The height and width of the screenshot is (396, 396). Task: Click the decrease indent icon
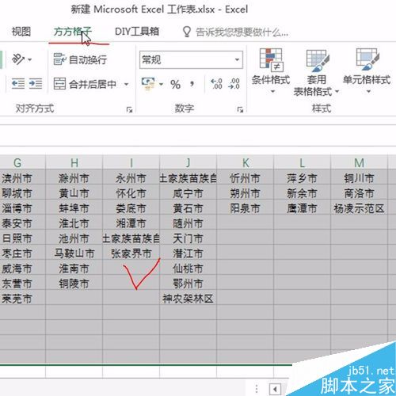click(18, 84)
